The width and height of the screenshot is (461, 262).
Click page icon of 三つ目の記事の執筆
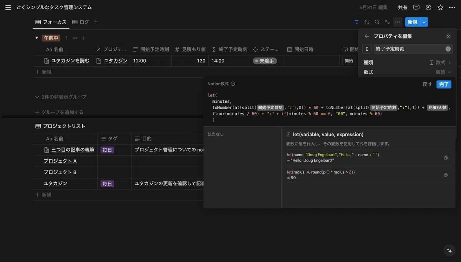tap(47, 150)
